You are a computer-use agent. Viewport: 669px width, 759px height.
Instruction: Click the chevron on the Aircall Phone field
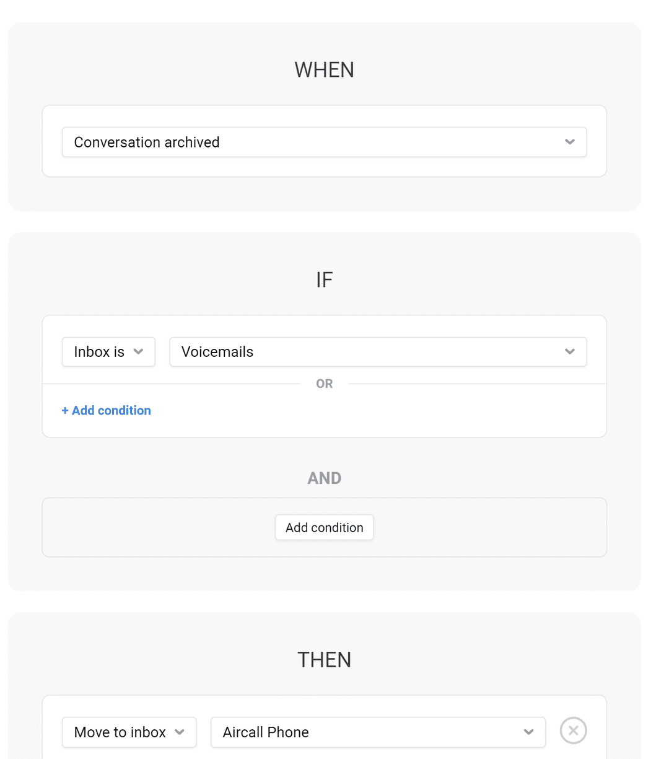(x=528, y=732)
